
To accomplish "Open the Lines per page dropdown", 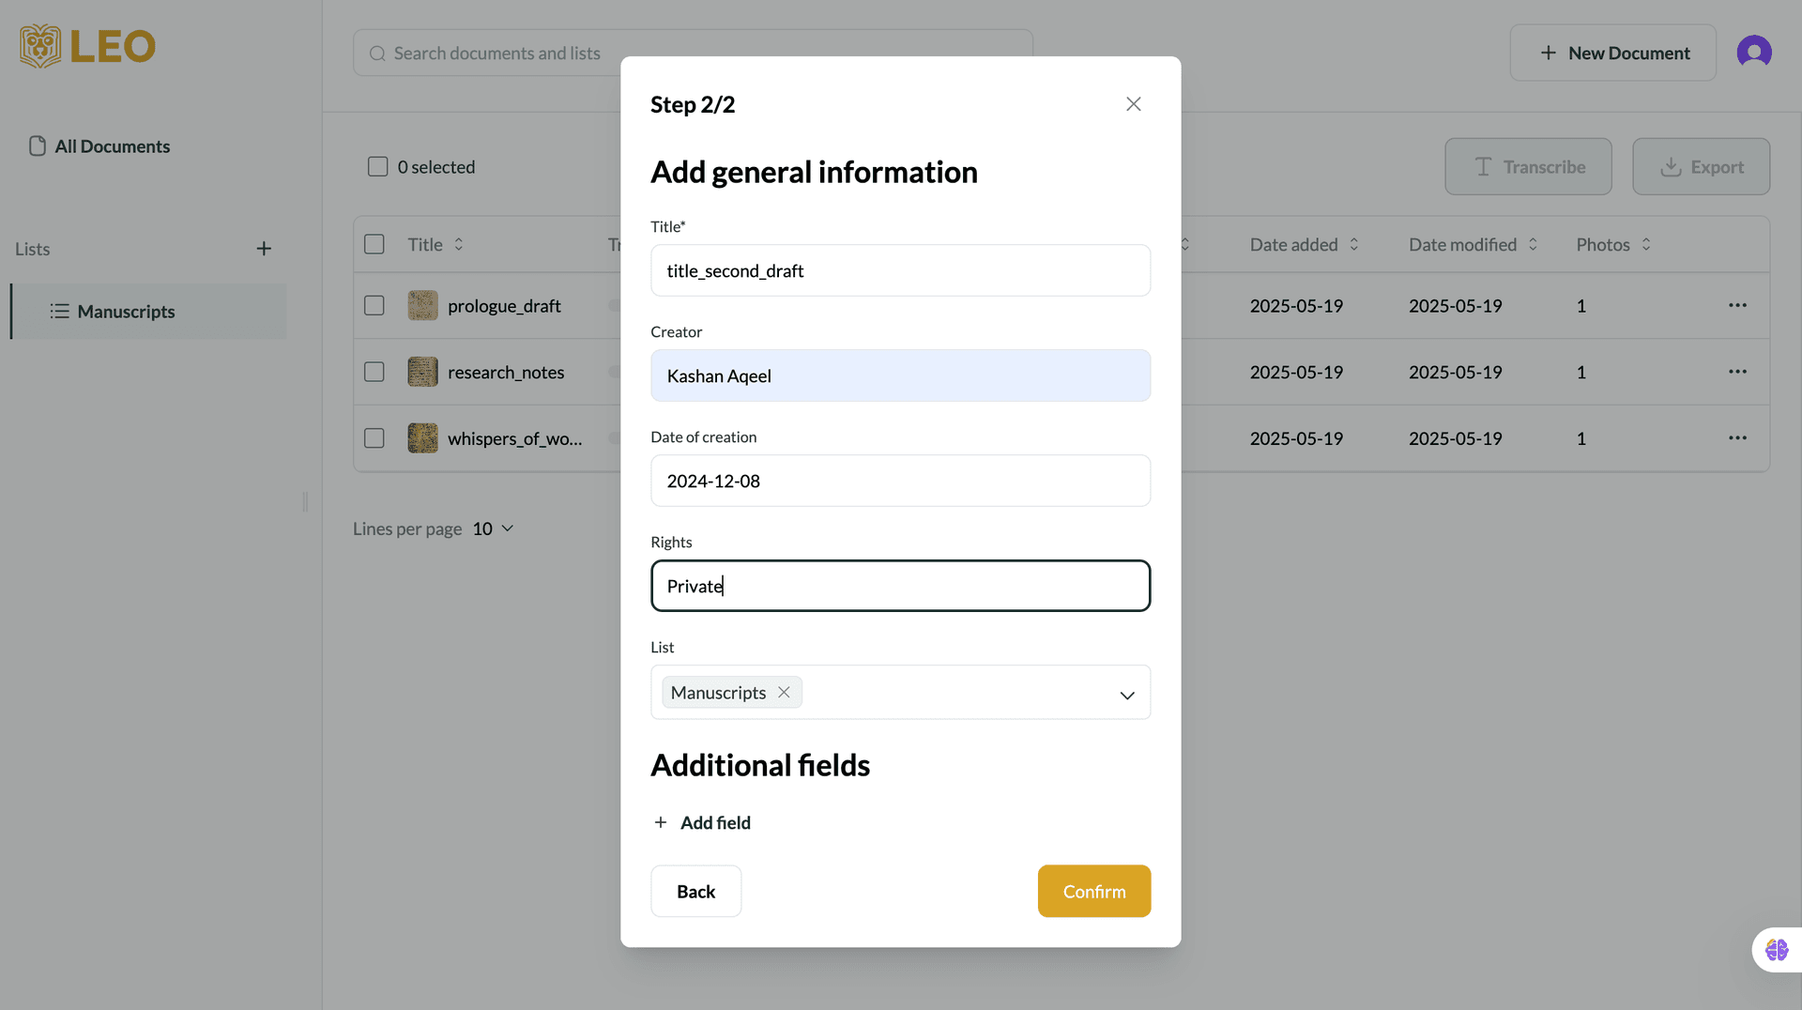I will (494, 528).
